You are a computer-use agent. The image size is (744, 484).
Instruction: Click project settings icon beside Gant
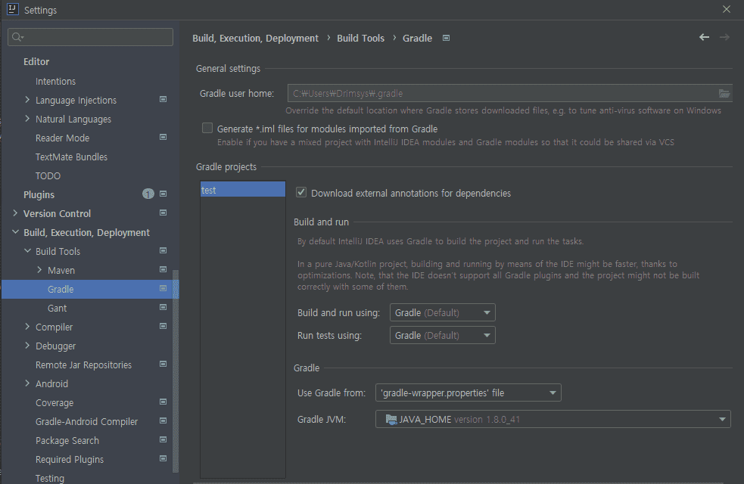click(163, 308)
